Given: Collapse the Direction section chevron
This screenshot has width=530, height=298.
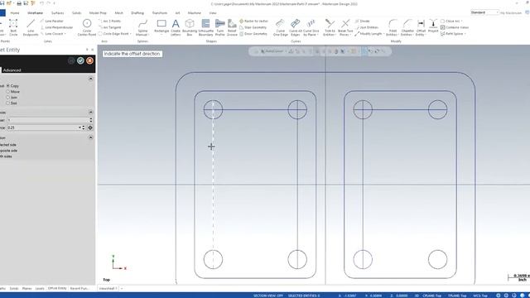Looking at the screenshot, I should (90, 137).
